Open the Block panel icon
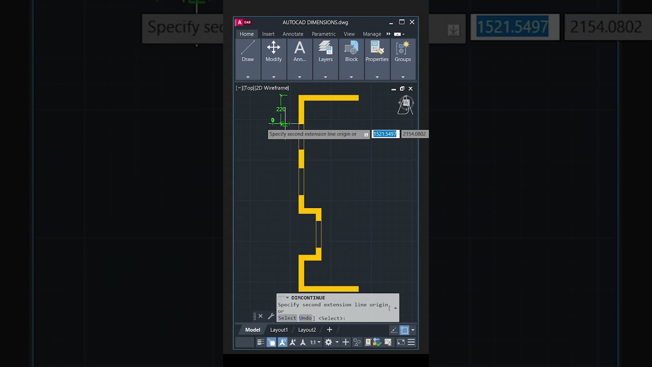The width and height of the screenshot is (652, 367). point(351,48)
